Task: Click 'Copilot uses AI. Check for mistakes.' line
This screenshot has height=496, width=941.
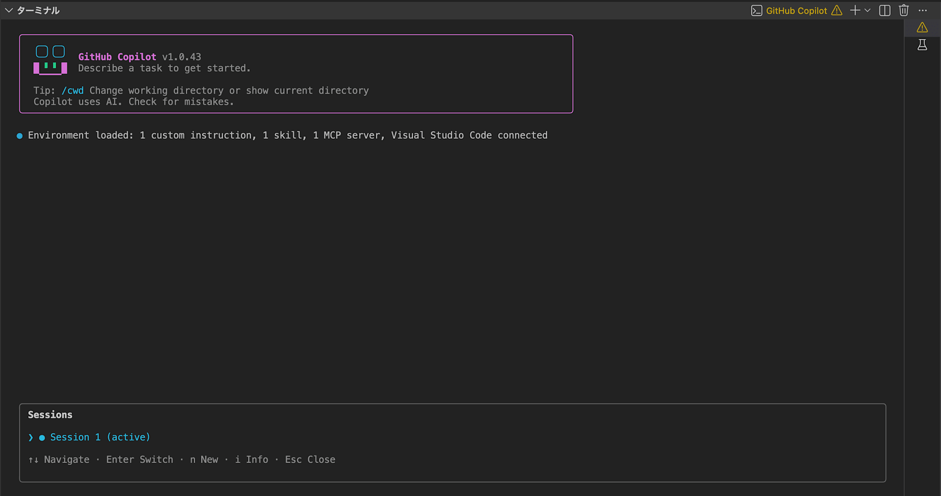Action: pos(134,102)
